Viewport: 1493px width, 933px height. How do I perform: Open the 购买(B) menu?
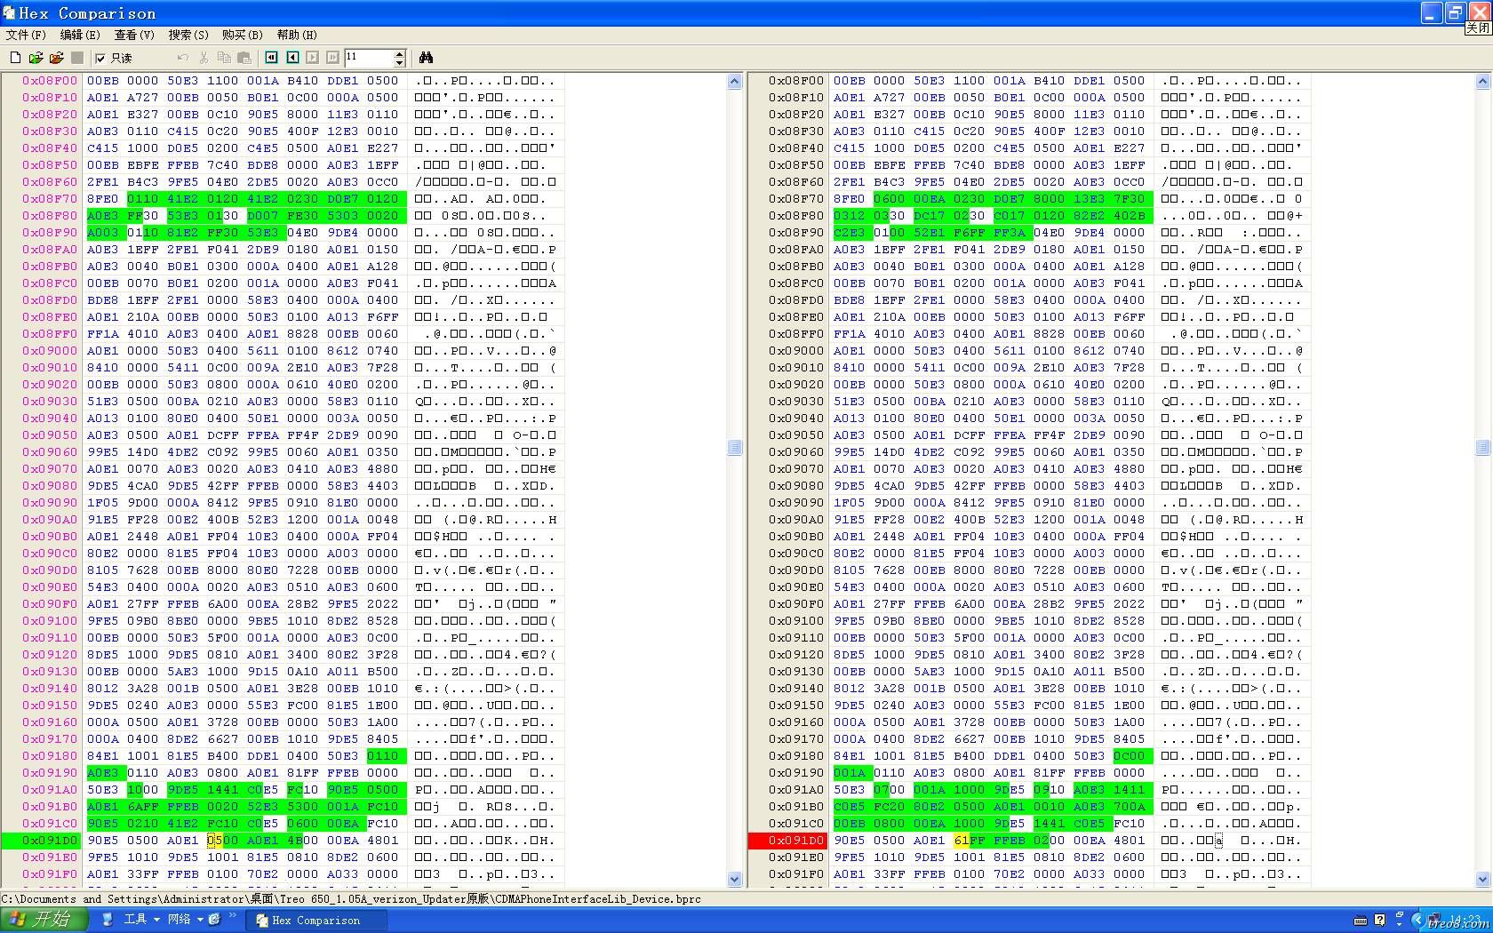tap(243, 35)
